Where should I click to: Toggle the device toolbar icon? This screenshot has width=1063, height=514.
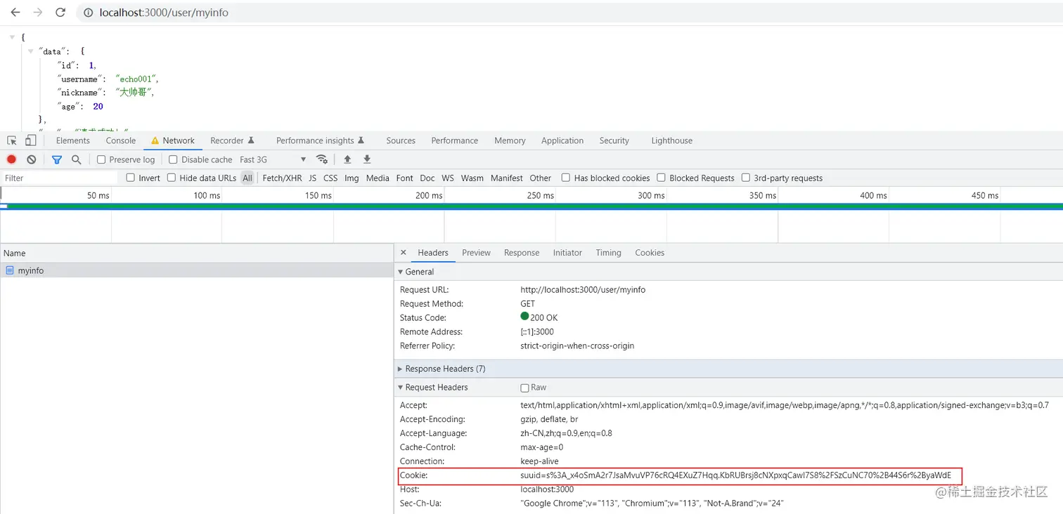click(31, 140)
